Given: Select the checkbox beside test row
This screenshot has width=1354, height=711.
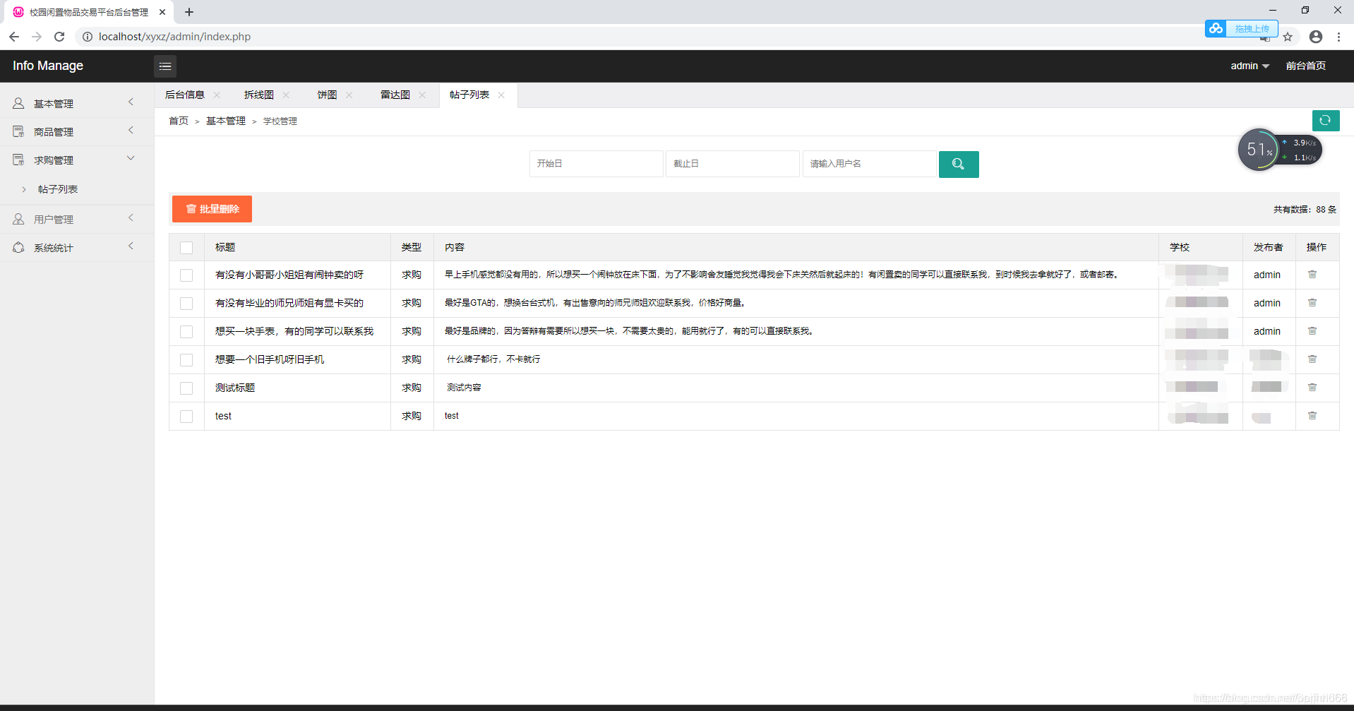Looking at the screenshot, I should 186,417.
